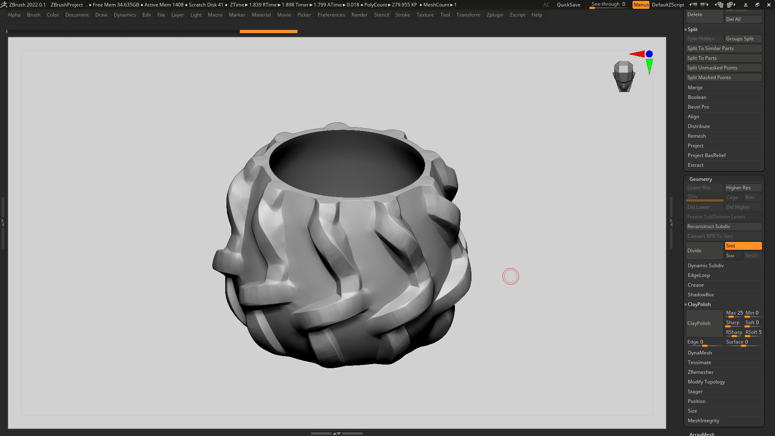This screenshot has width=775, height=436.
Task: Load next UI layout icon
Action: point(731,4)
